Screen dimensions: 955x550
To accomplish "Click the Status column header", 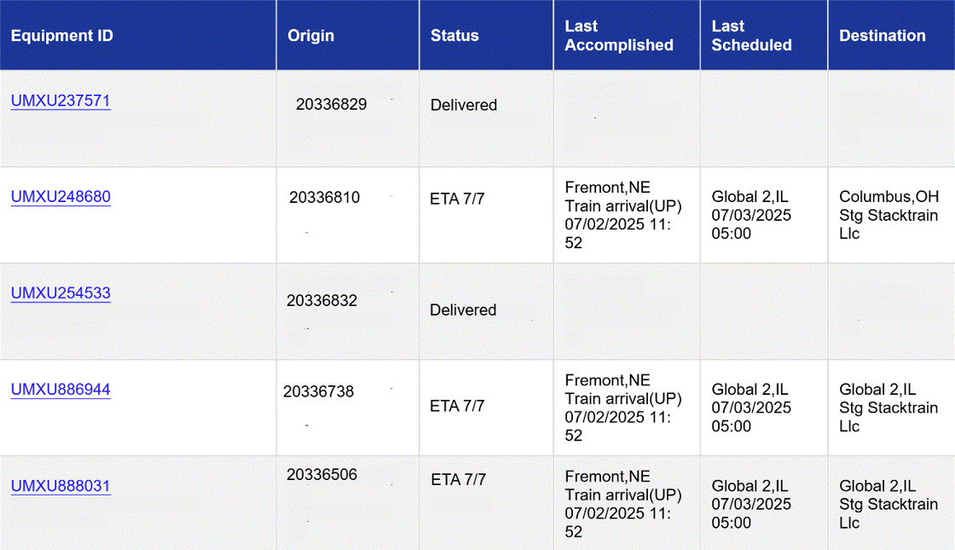I will coord(454,35).
